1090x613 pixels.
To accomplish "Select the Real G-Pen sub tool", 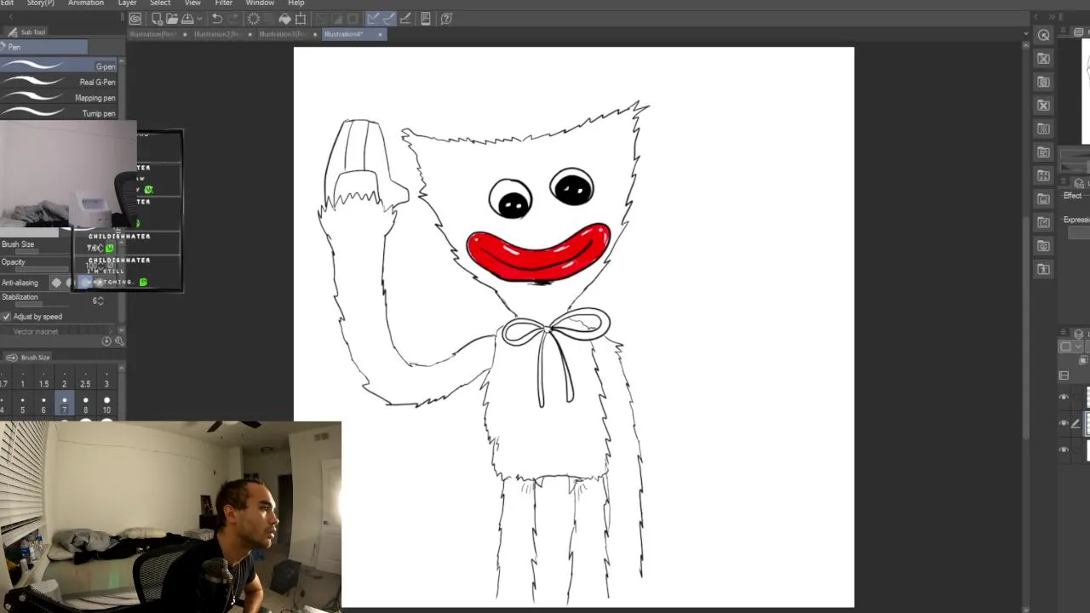I will [x=60, y=82].
